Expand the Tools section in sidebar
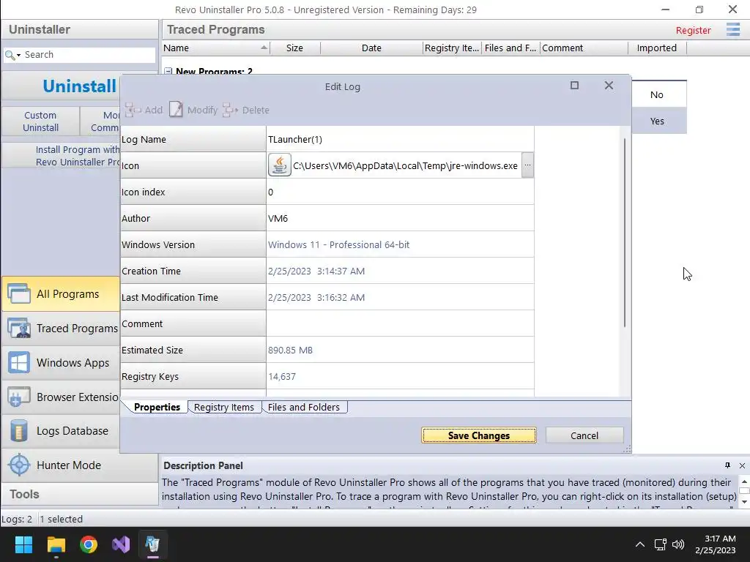Viewport: 750px width, 562px height. tap(79, 494)
